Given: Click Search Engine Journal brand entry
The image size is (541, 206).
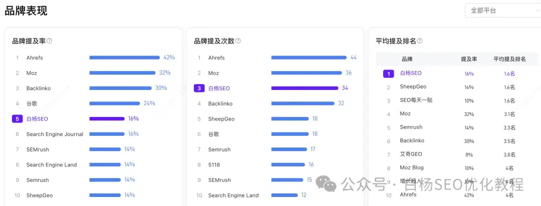Looking at the screenshot, I should 55,134.
